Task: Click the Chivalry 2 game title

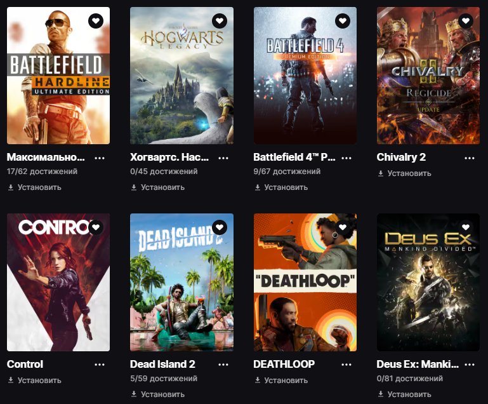Action: click(x=401, y=157)
